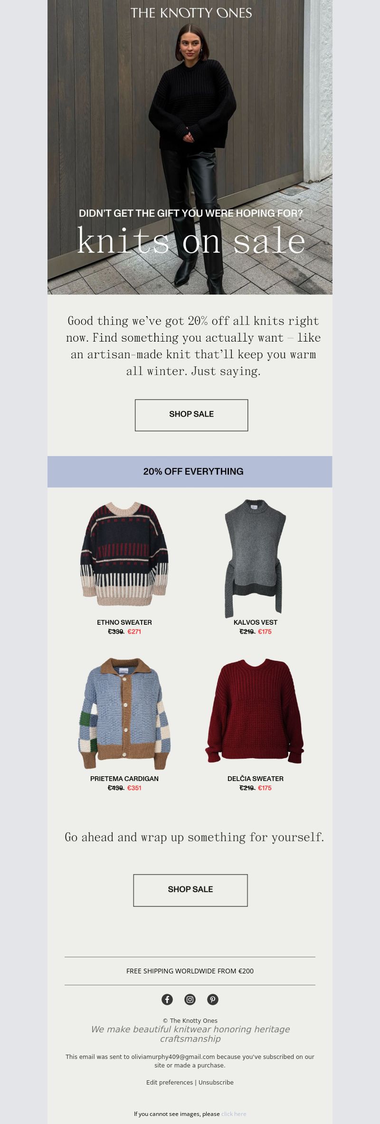
Task: Open the Edit preferences link
Action: point(170,1082)
